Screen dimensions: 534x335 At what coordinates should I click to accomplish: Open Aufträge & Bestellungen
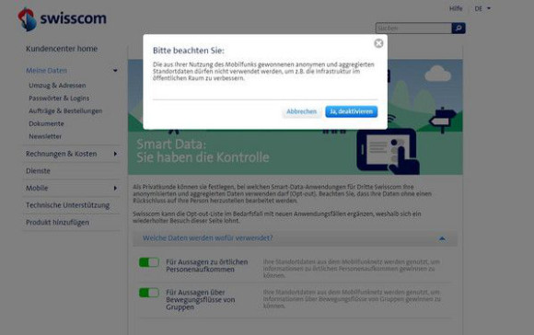(65, 110)
